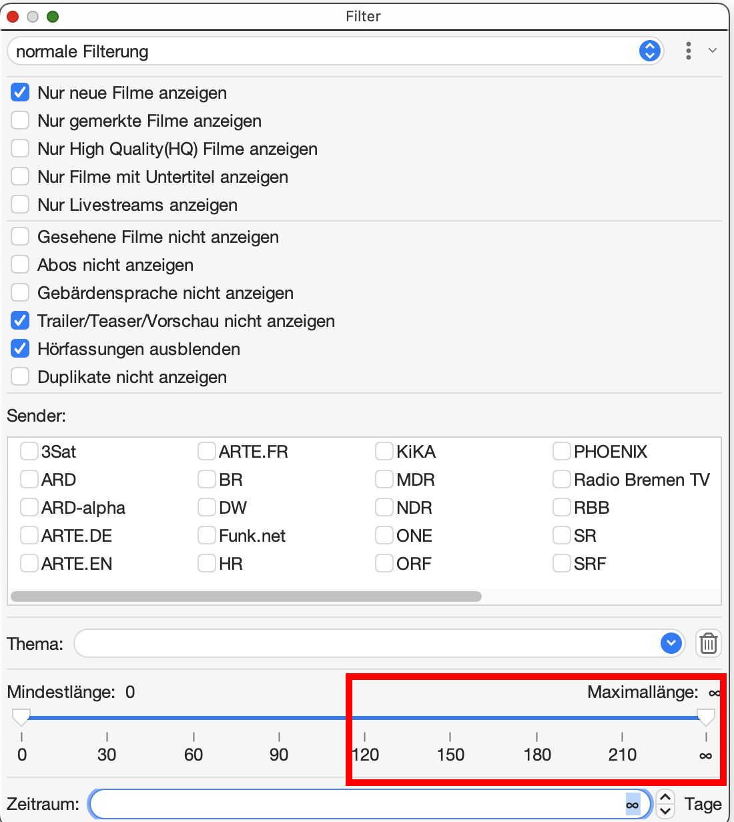Decrease Zeitraum with the stepper down arrow
The height and width of the screenshot is (822, 734).
tap(665, 811)
